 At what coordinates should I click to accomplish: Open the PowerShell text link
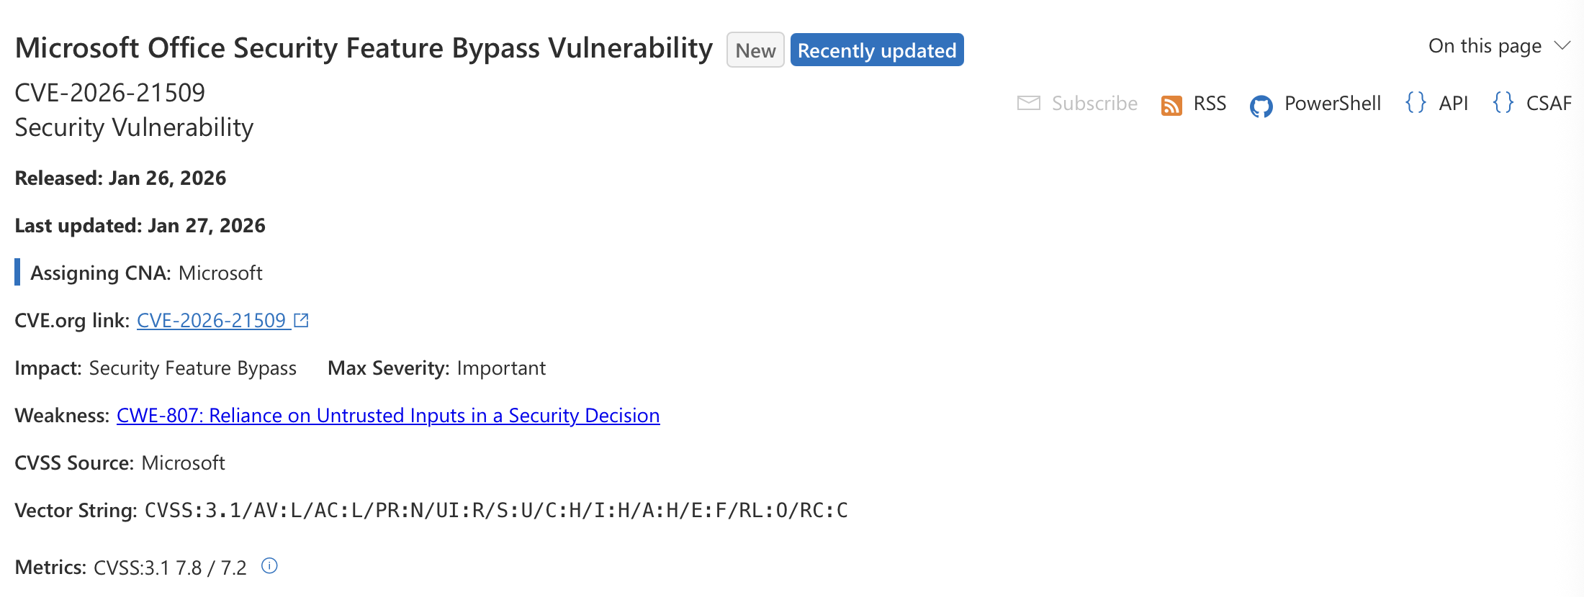tap(1333, 104)
